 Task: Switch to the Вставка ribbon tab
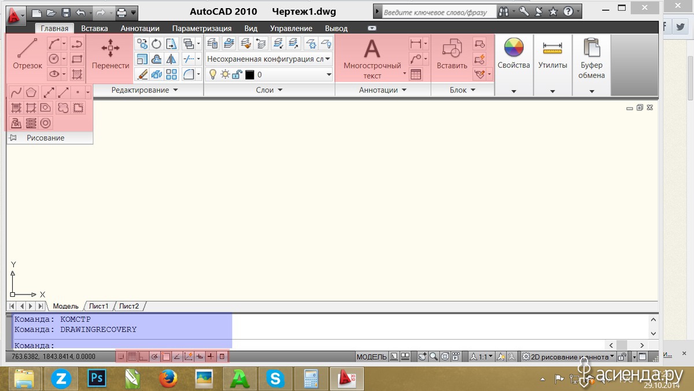point(94,28)
